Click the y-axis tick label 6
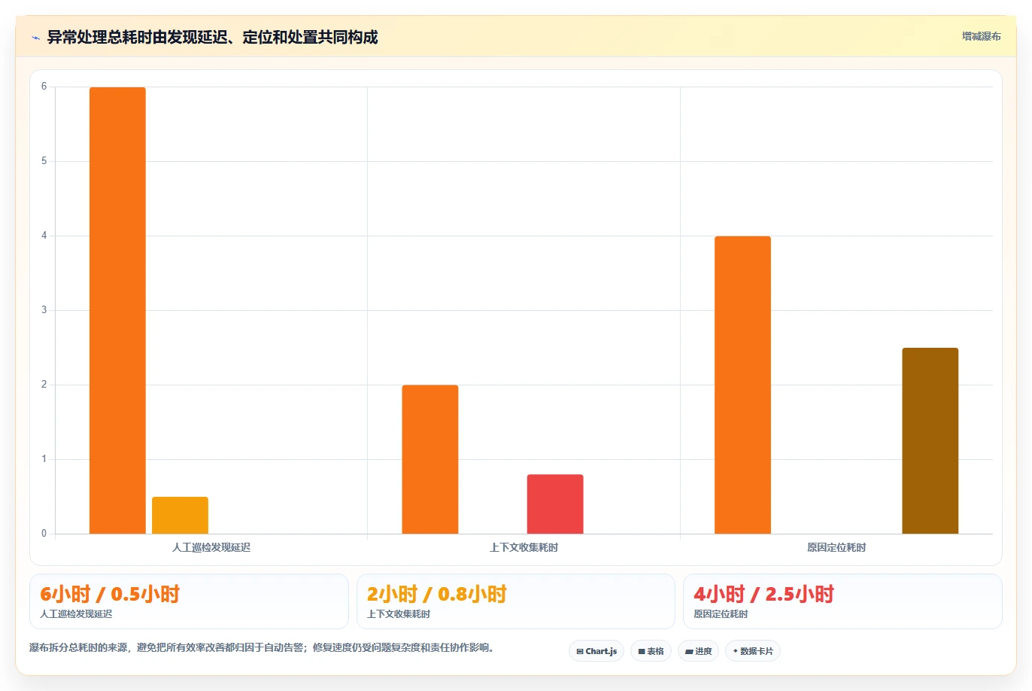This screenshot has height=691, width=1032. point(44,87)
